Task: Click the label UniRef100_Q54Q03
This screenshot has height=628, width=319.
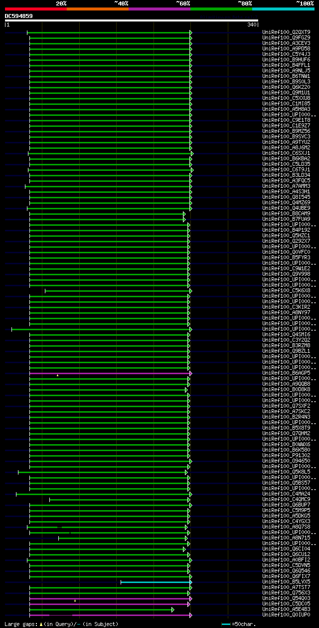Action: [x=286, y=598]
